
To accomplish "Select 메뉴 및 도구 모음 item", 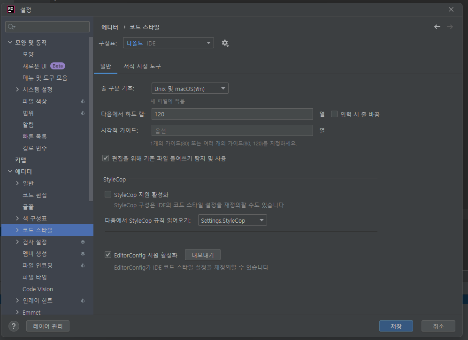I will pyautogui.click(x=45, y=78).
